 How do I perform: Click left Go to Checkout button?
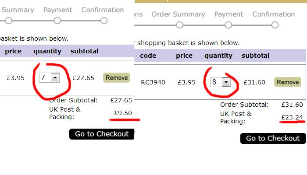coord(102,134)
